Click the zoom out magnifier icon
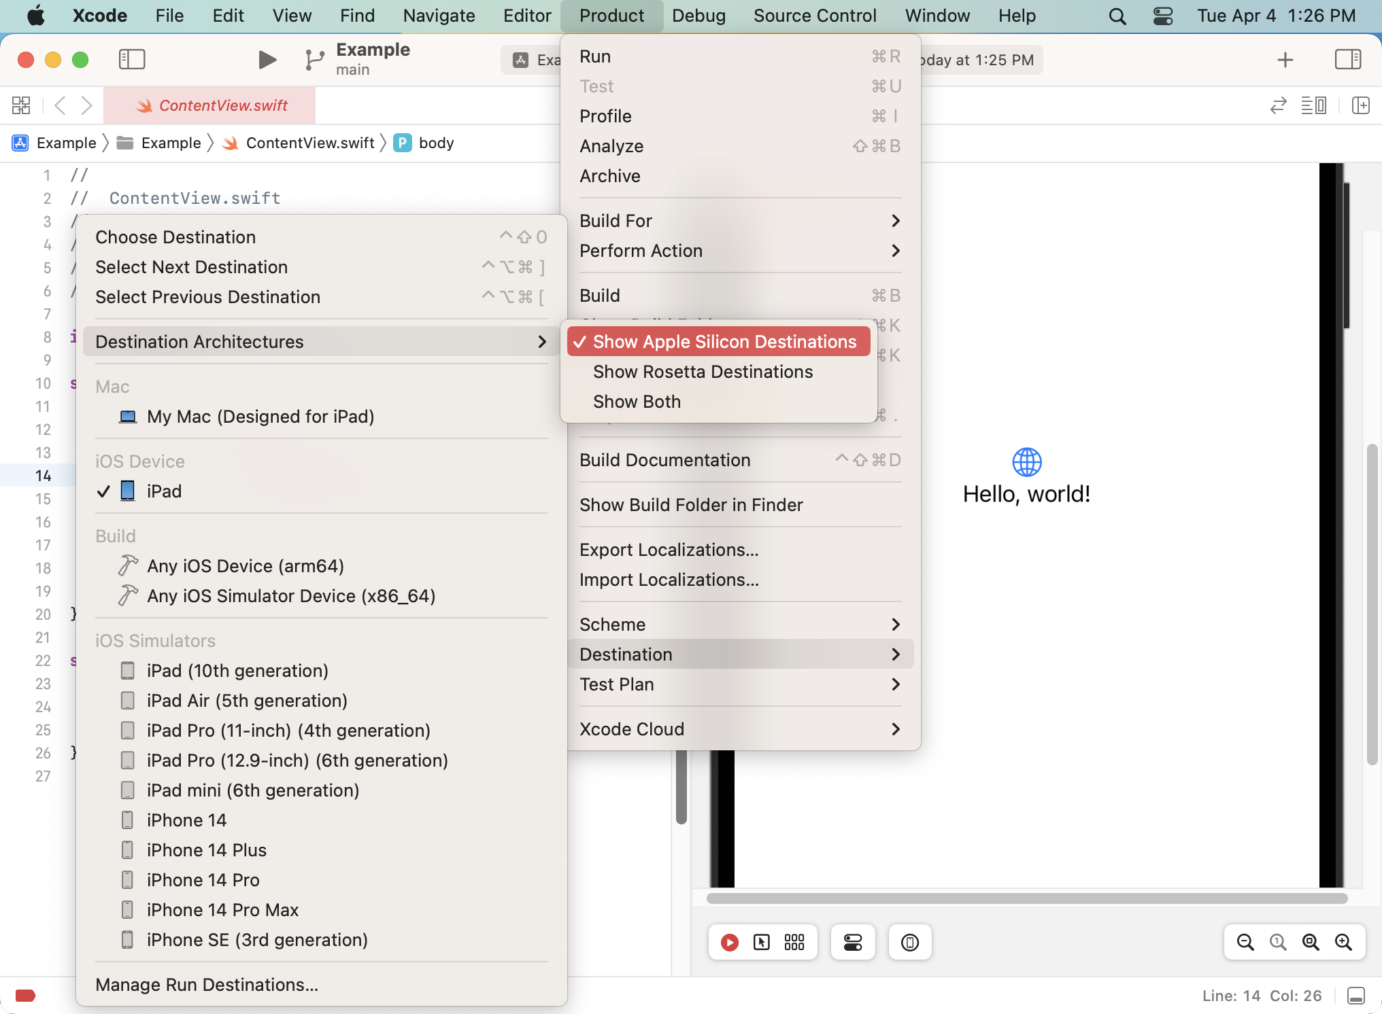The height and width of the screenshot is (1014, 1382). point(1245,942)
